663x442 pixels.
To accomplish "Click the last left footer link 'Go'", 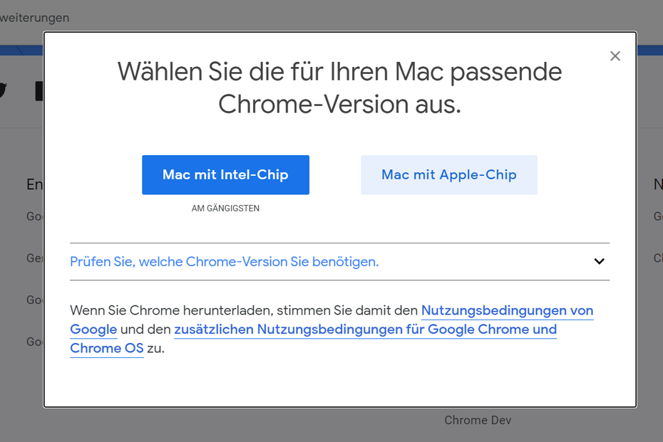I will click(x=35, y=342).
